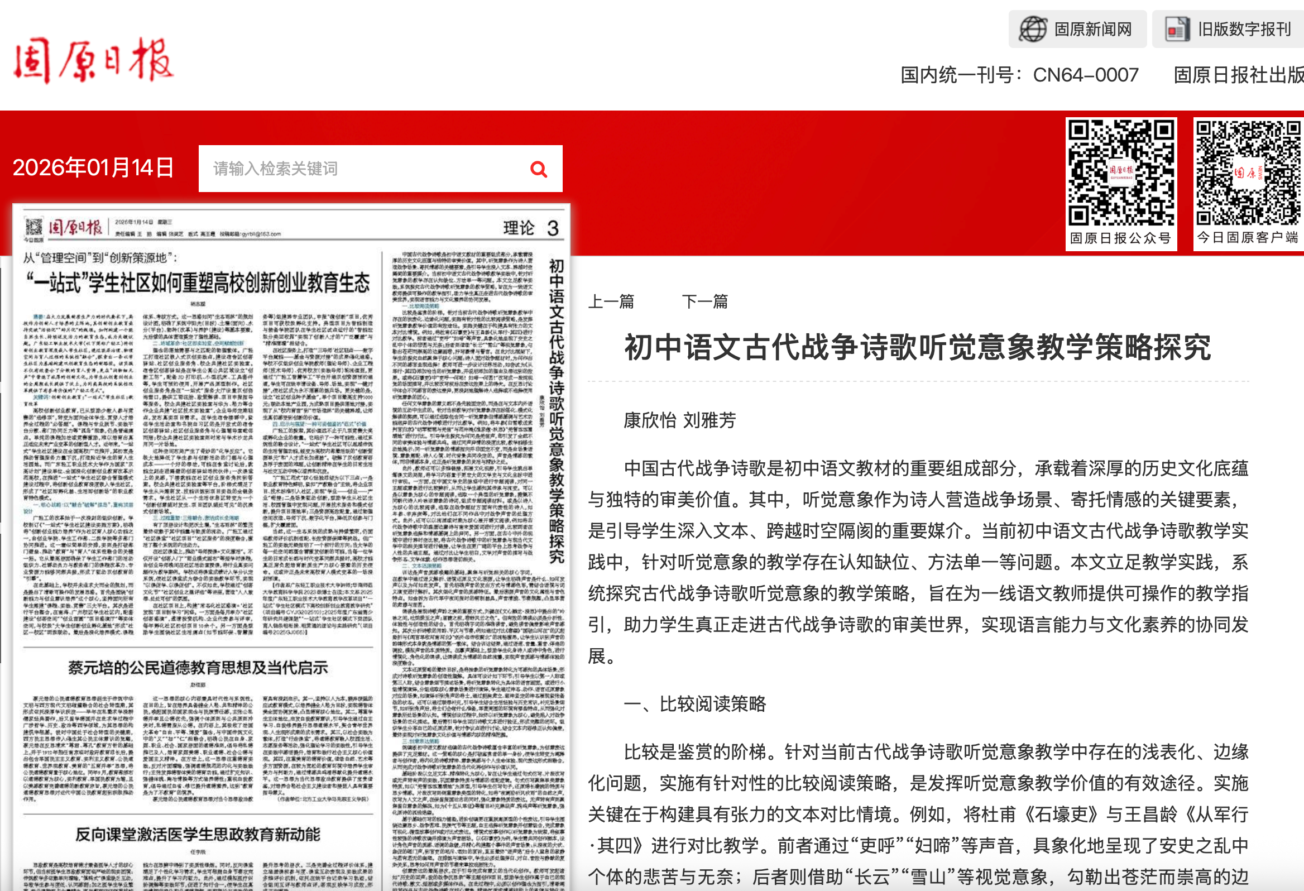The height and width of the screenshot is (891, 1304).
Task: Click 今日固原客户端 caption
Action: [1248, 237]
